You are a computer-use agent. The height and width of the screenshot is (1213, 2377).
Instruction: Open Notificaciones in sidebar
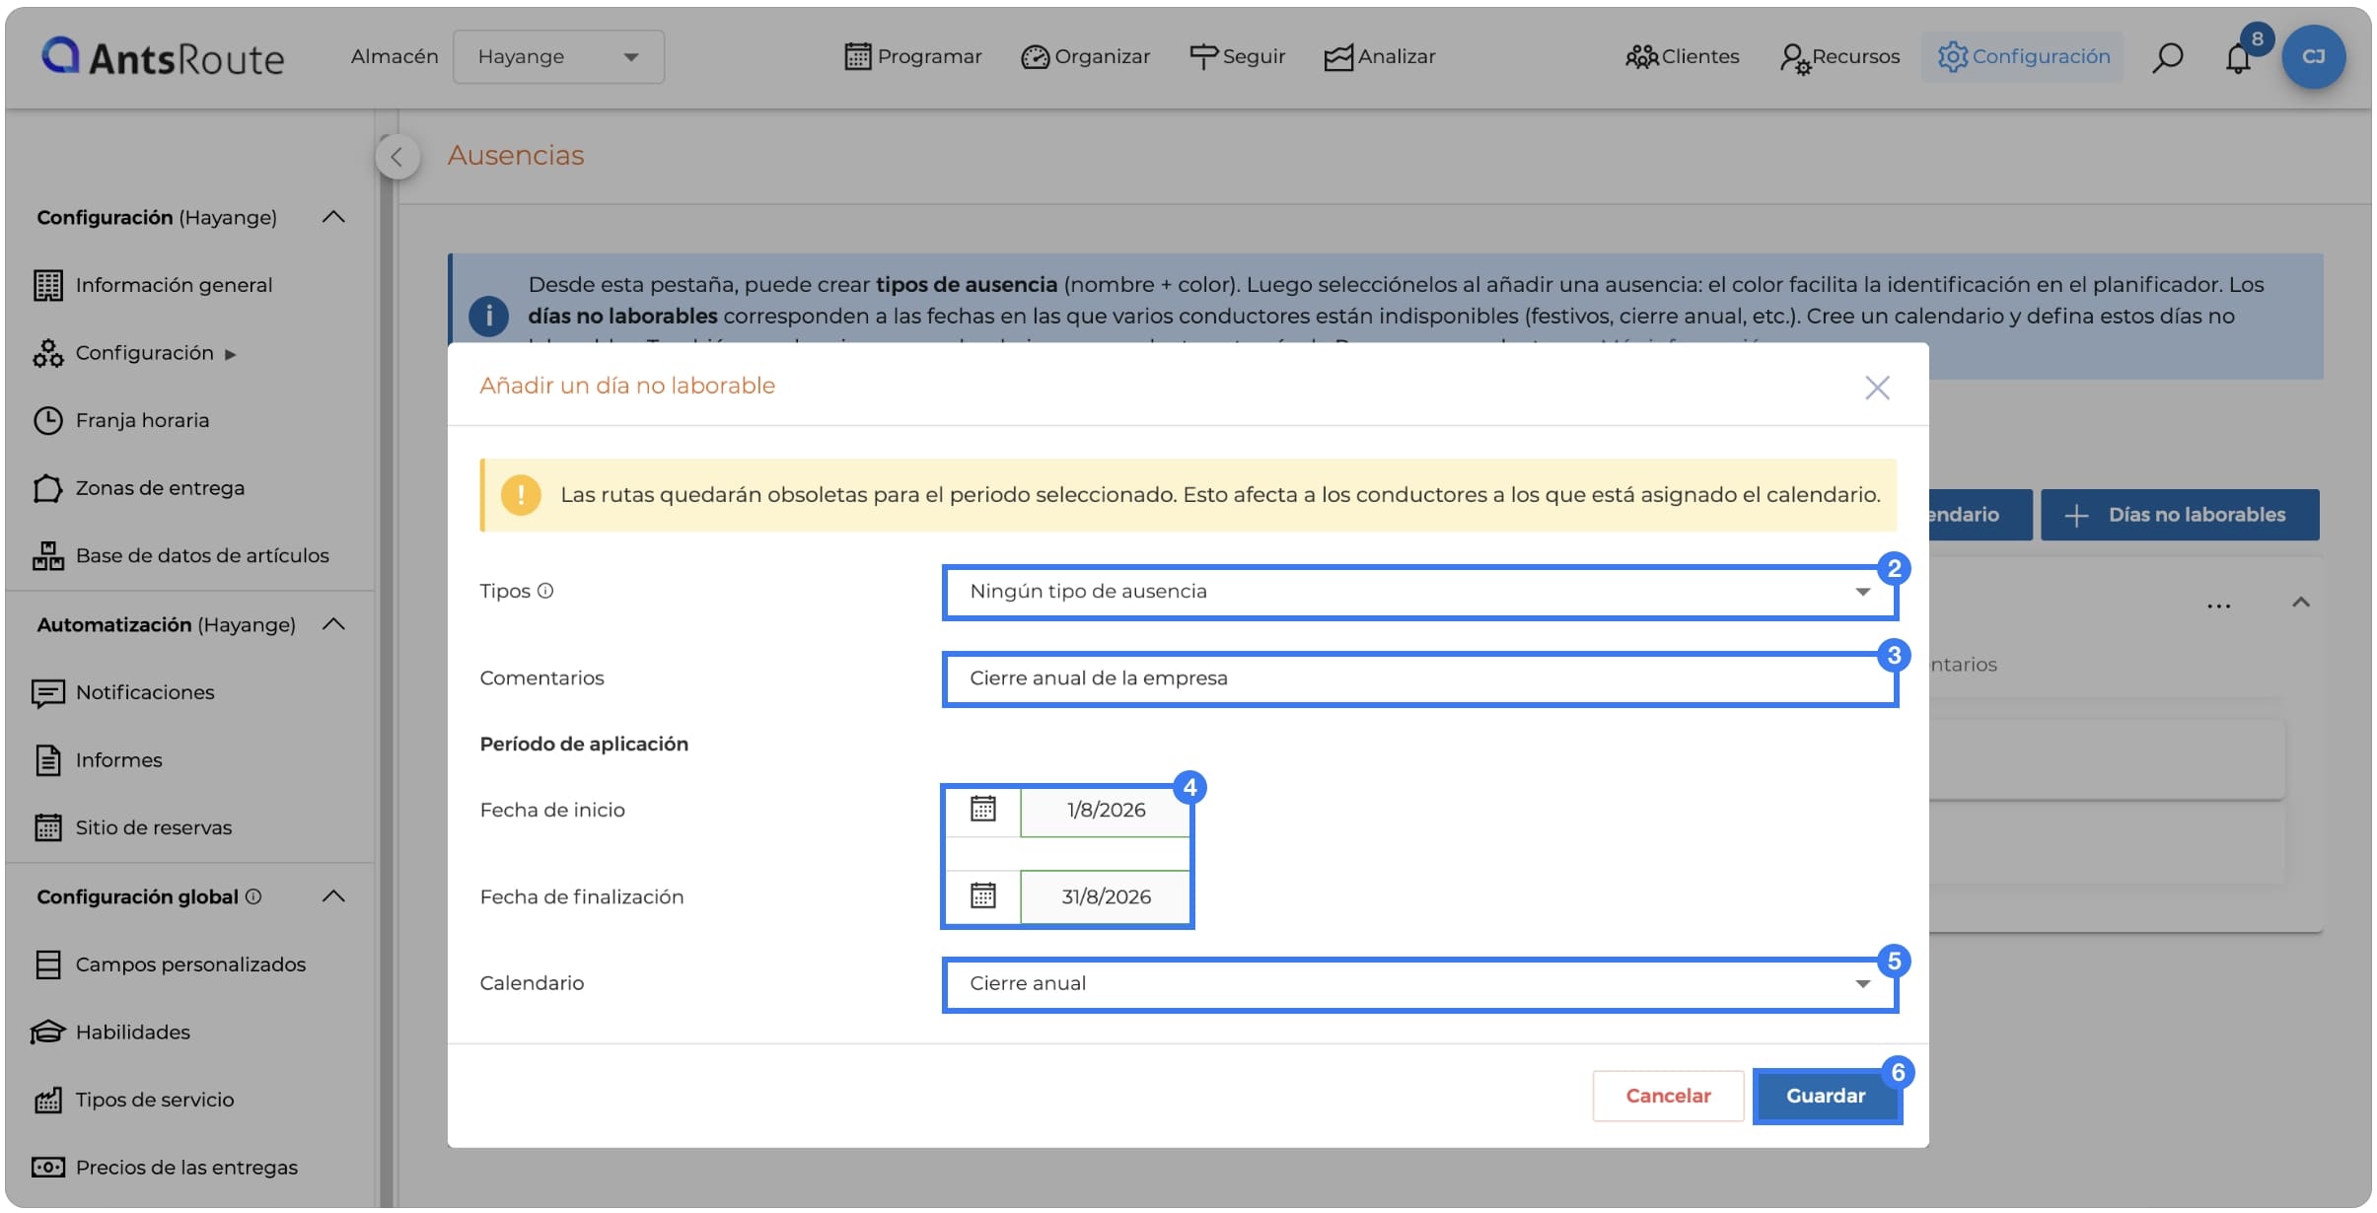[145, 692]
